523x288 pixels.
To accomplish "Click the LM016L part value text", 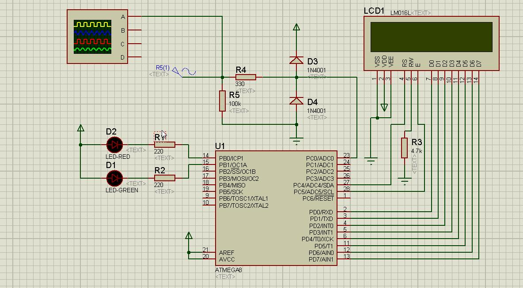I will click(x=400, y=13).
